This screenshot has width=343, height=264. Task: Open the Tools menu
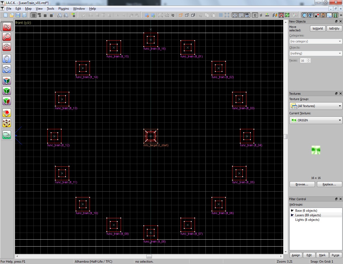[x=50, y=9]
